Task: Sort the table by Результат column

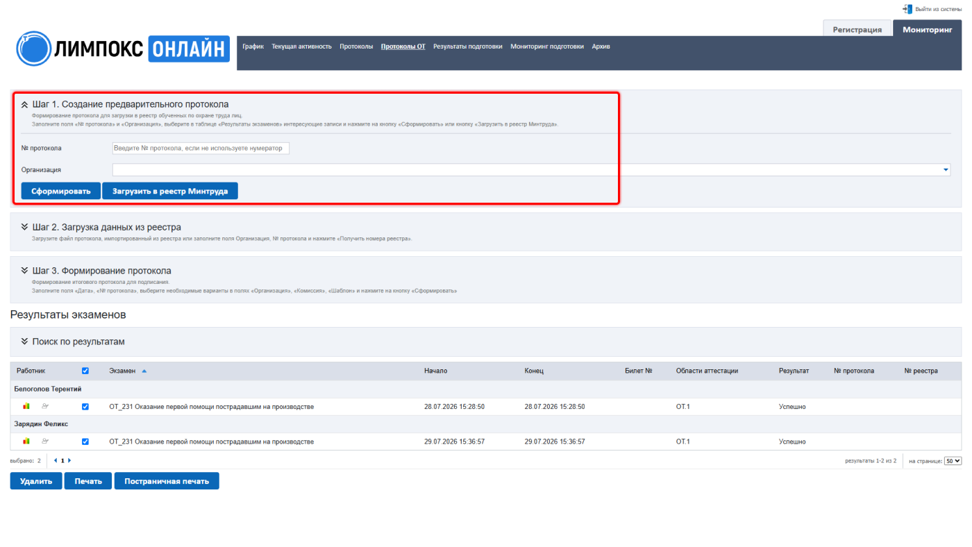Action: 794,371
